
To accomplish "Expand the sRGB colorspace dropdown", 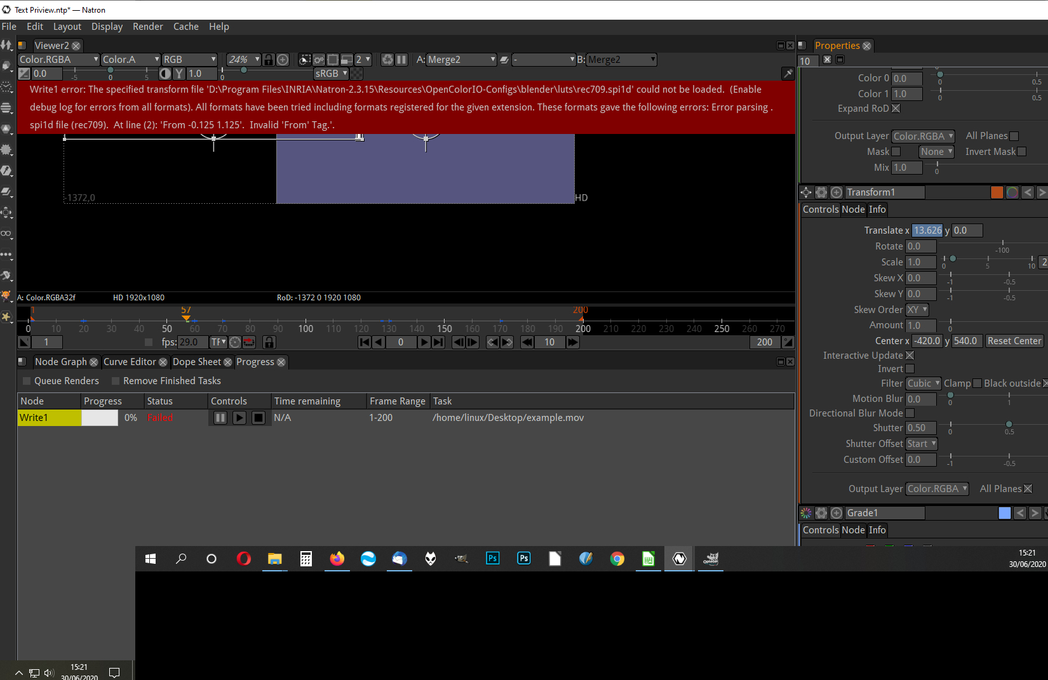I will pos(331,74).
